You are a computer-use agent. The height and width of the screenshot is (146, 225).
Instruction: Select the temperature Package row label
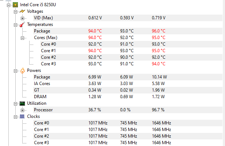pos(42,31)
